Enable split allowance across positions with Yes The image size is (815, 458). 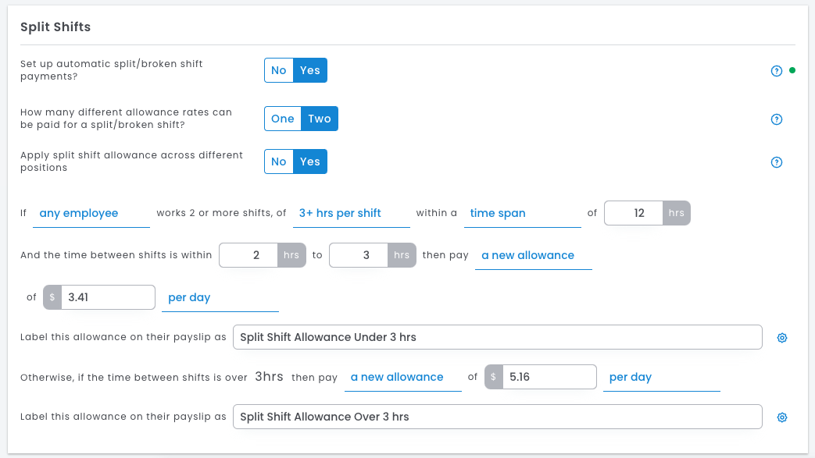click(x=310, y=162)
